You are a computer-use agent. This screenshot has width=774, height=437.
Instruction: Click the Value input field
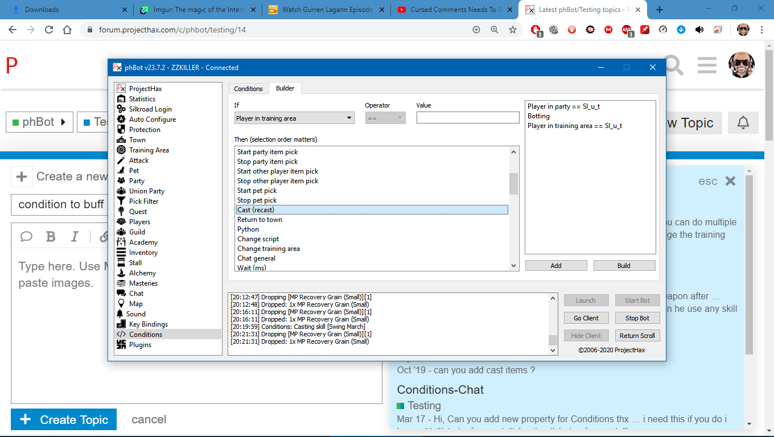pyautogui.click(x=467, y=118)
